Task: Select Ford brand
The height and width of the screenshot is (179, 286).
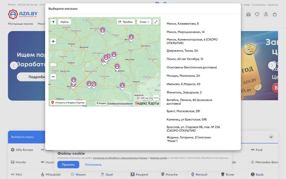Action: coord(257,150)
